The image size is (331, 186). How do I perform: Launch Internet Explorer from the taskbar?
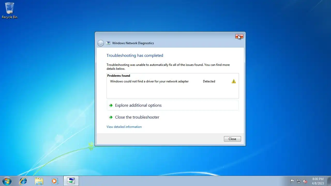[x=23, y=181]
